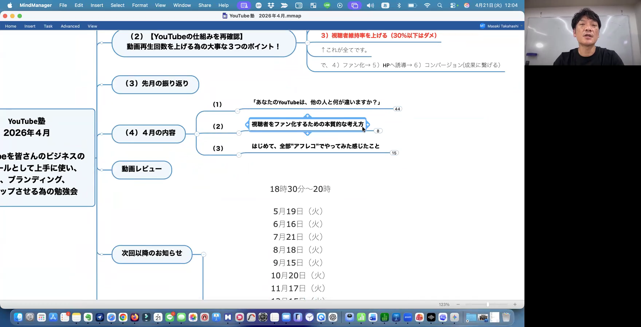Click the zoom out minus icon
Image resolution: width=641 pixels, height=327 pixels.
tap(458, 304)
